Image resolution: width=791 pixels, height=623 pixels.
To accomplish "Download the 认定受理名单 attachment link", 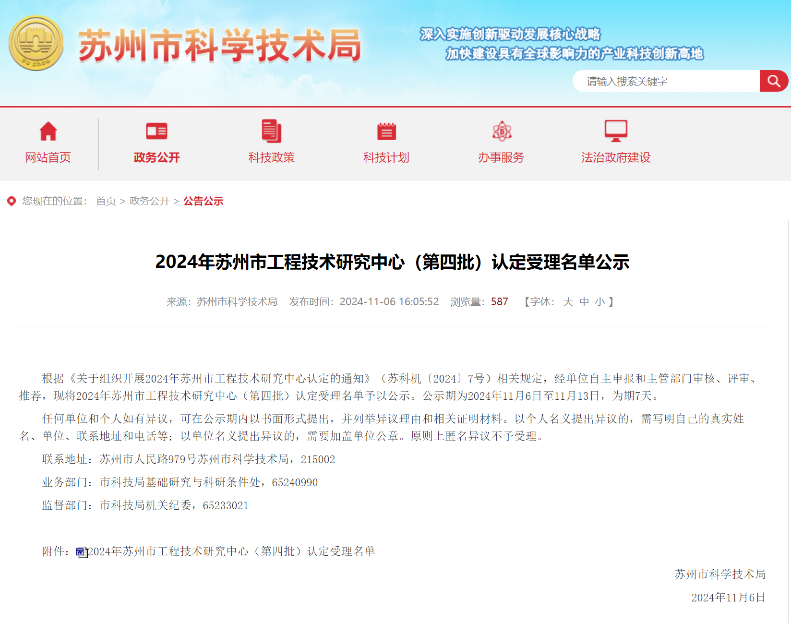I will [x=231, y=551].
